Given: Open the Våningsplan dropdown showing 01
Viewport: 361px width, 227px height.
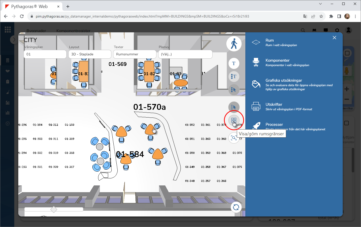Looking at the screenshot, I should tap(45, 54).
